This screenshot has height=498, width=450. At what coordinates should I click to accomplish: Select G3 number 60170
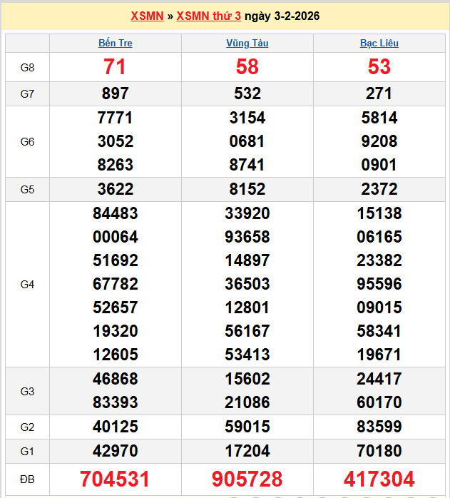coord(379,402)
